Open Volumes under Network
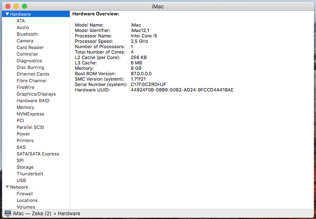This screenshot has height=219, width=316. (x=26, y=207)
